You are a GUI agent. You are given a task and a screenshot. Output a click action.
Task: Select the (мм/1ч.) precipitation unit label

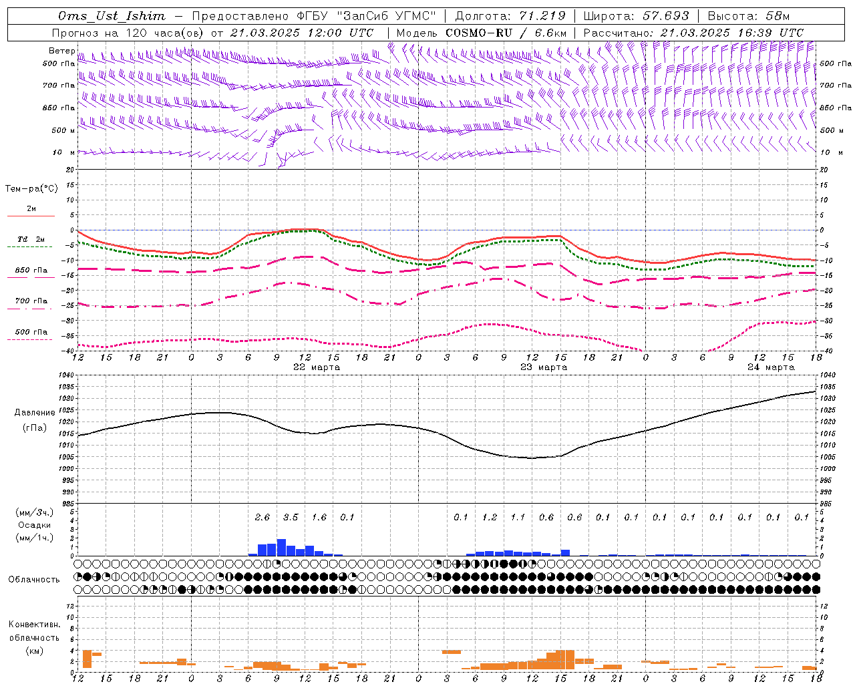point(34,538)
